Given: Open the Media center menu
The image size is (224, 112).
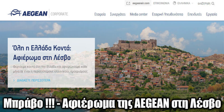Looking at the screenshot, I should tap(139, 14).
